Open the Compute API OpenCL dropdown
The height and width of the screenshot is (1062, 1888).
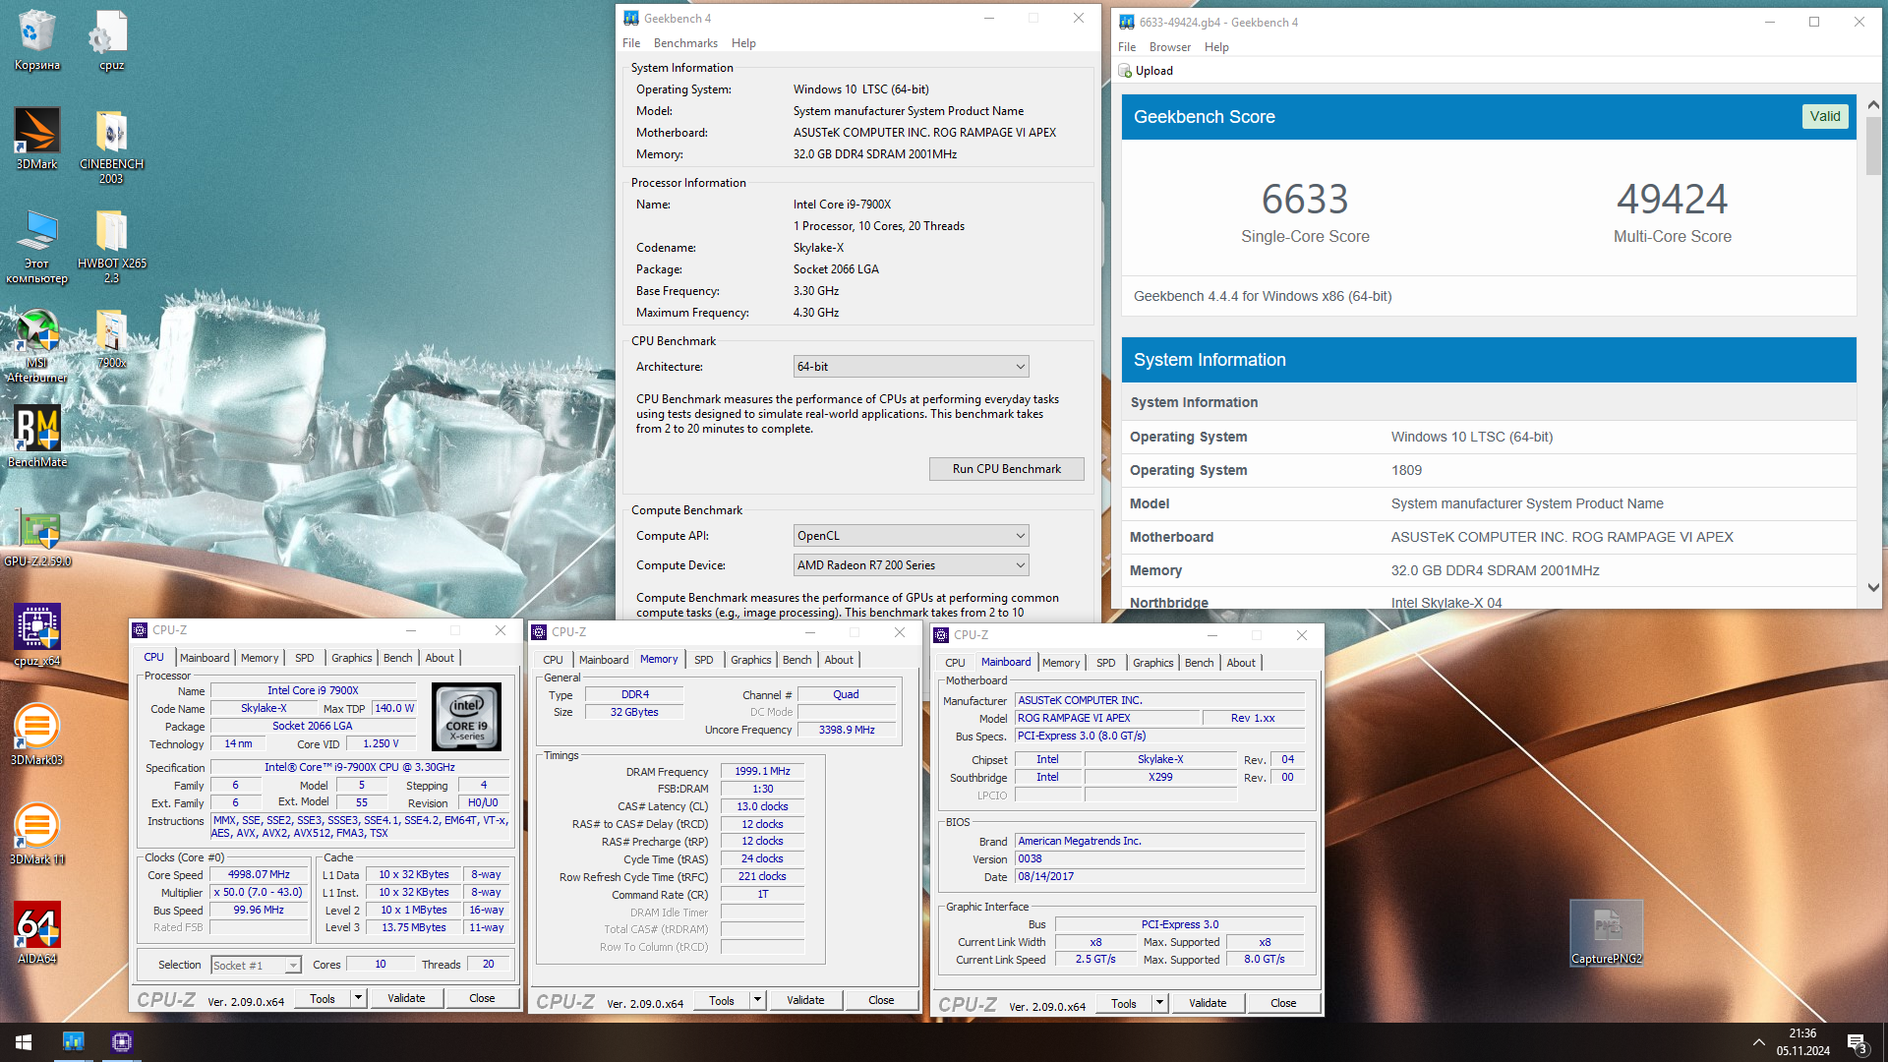pyautogui.click(x=911, y=536)
